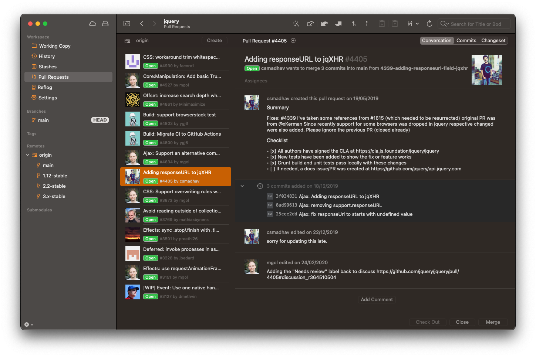This screenshot has width=536, height=357.
Task: Collapse the 3 commits added section
Action: [242, 186]
